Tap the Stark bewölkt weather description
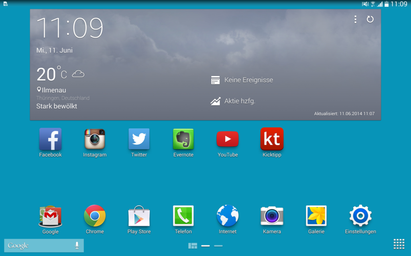 point(57,106)
